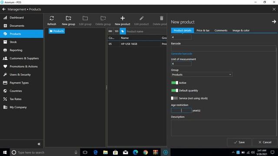
Task: Click the Delete group icon
Action: tap(103, 18)
